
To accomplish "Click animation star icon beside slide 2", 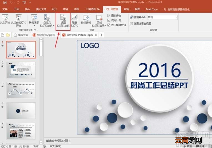I will tap(2, 66).
